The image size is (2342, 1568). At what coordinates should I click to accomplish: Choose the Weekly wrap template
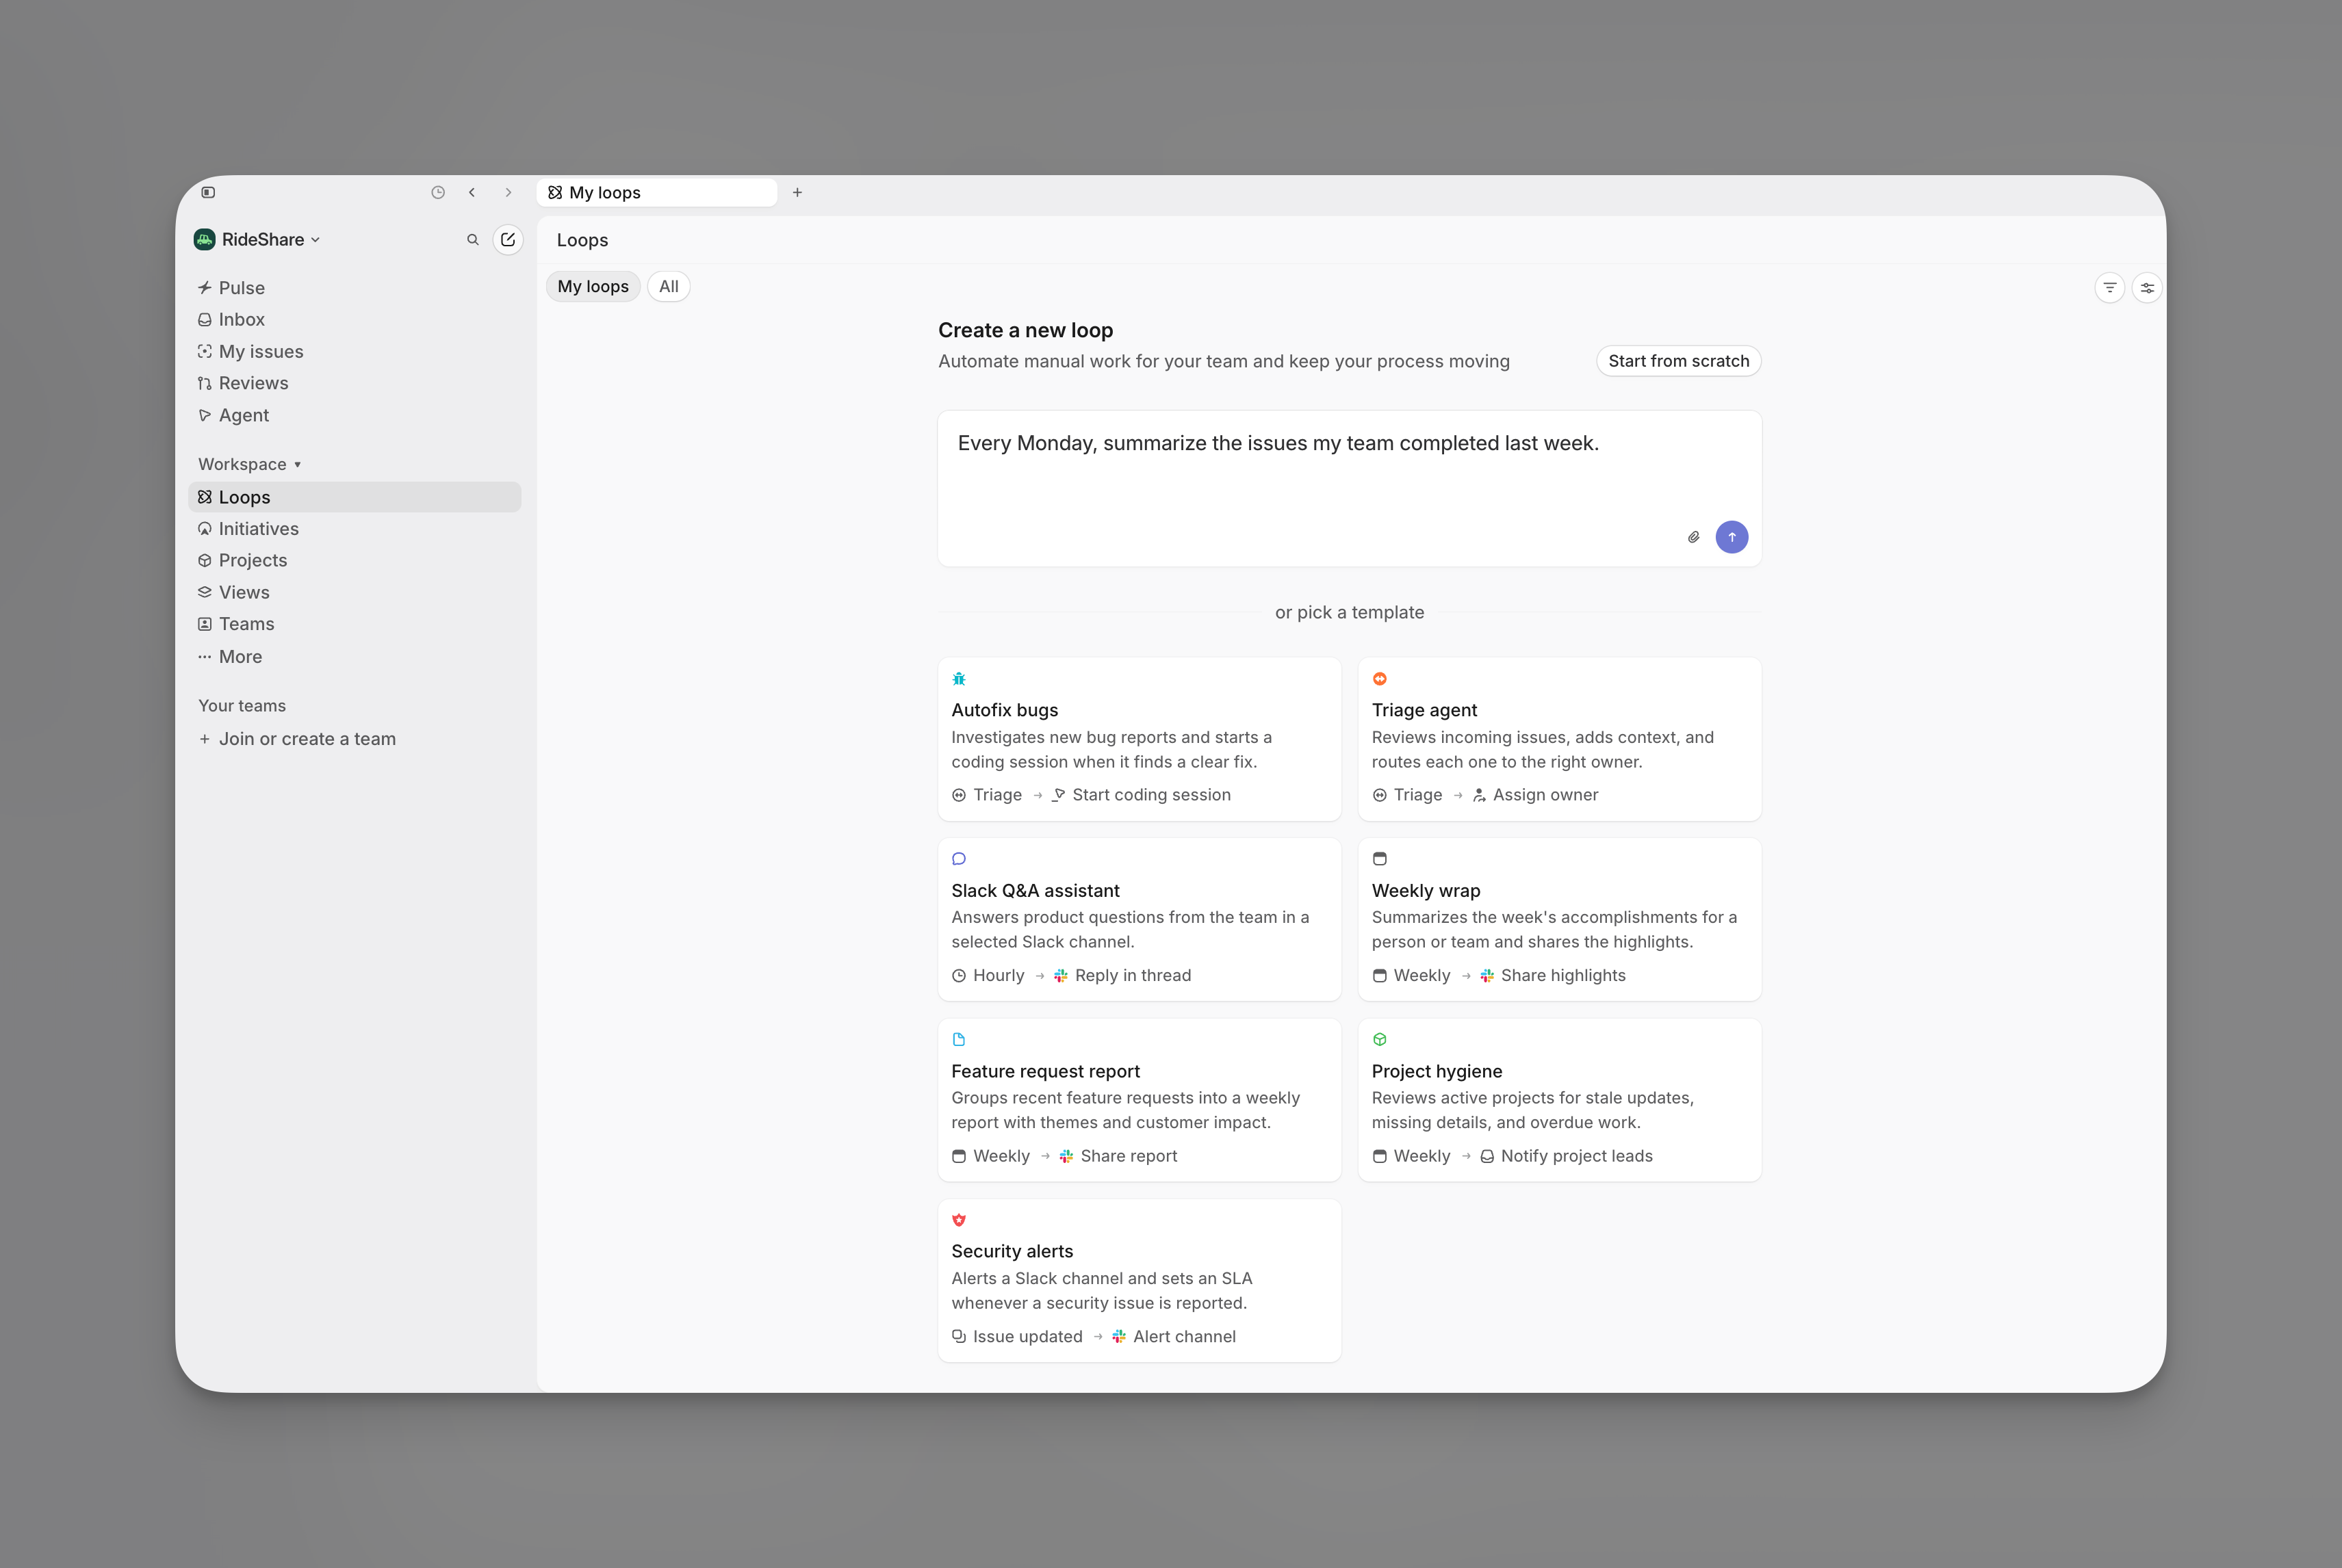click(x=1560, y=920)
